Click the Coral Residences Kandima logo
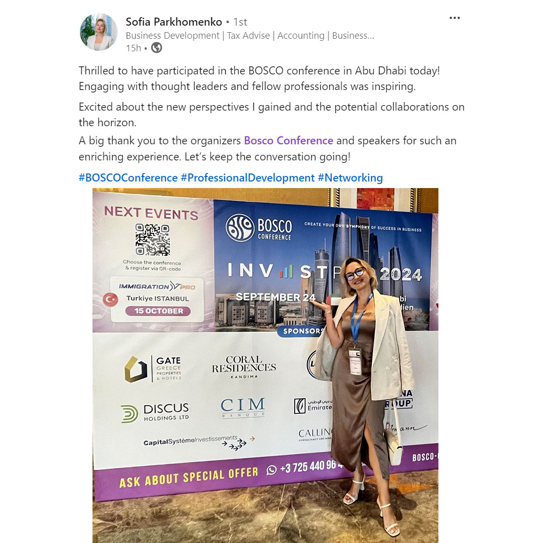The height and width of the screenshot is (543, 543). (244, 367)
